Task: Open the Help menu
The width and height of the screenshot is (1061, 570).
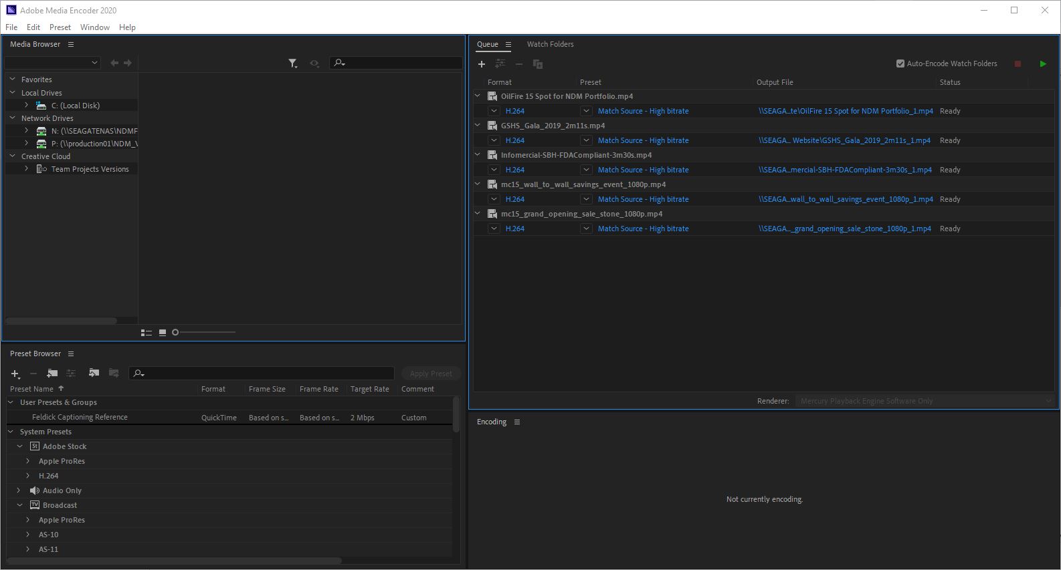Action: (127, 27)
